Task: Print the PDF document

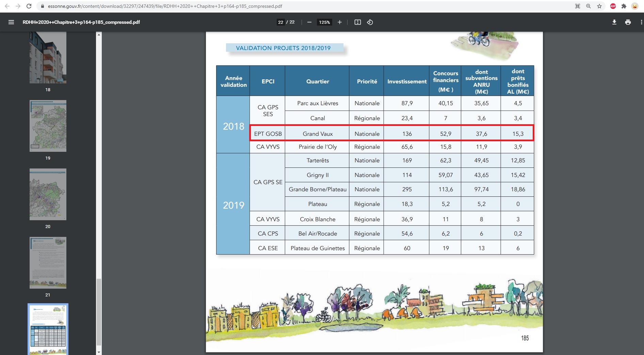Action: (628, 22)
